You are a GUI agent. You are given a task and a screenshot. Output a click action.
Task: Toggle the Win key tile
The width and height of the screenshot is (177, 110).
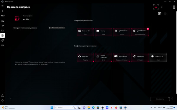point(85,32)
